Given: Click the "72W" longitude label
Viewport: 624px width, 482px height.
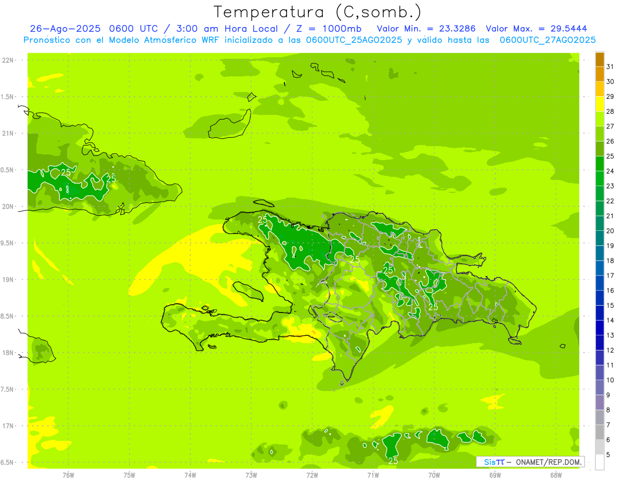Looking at the screenshot, I should click(x=312, y=475).
